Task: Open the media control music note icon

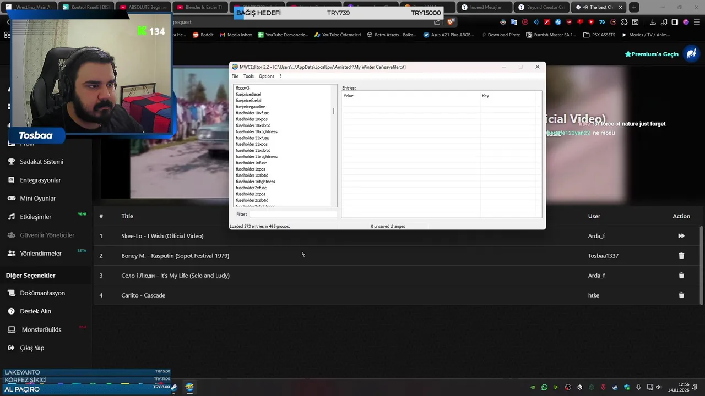Action: pos(664,22)
